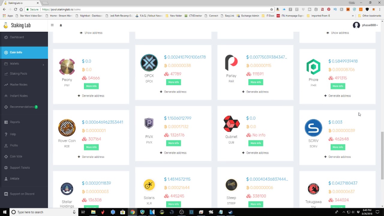384x216 pixels.
Task: Toggle Show address in the last card
Action: (x=337, y=33)
